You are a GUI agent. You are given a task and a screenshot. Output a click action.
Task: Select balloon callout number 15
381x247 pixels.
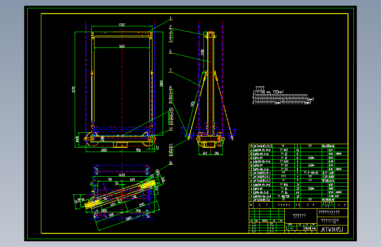(x=171, y=154)
